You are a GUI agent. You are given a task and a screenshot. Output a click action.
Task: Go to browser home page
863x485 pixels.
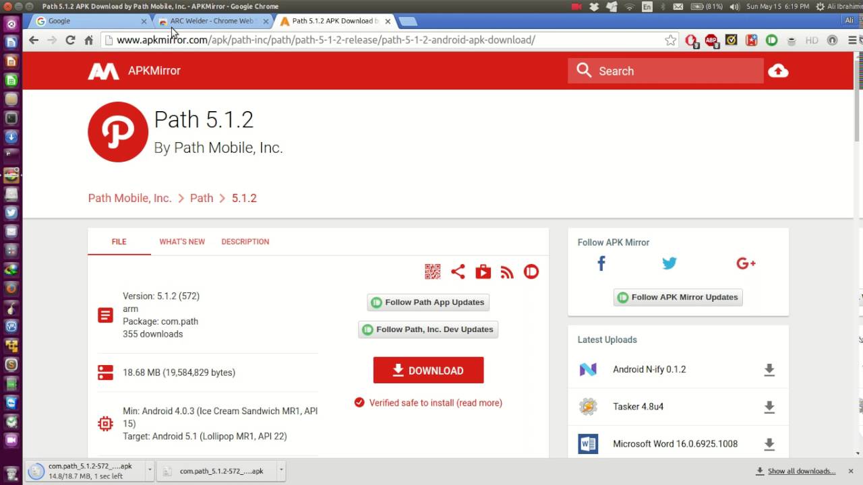(x=88, y=40)
